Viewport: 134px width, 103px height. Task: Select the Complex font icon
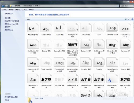coord(86,62)
